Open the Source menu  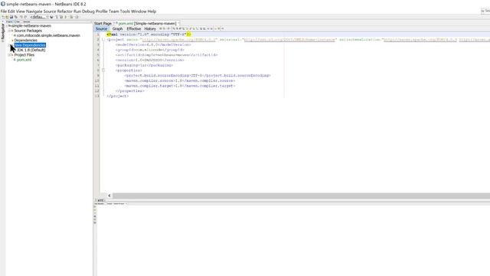click(50, 11)
